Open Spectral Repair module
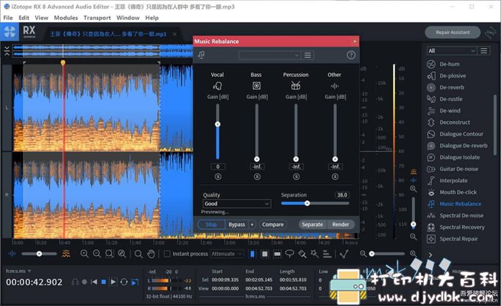The width and height of the screenshot is (501, 306). coord(458,239)
